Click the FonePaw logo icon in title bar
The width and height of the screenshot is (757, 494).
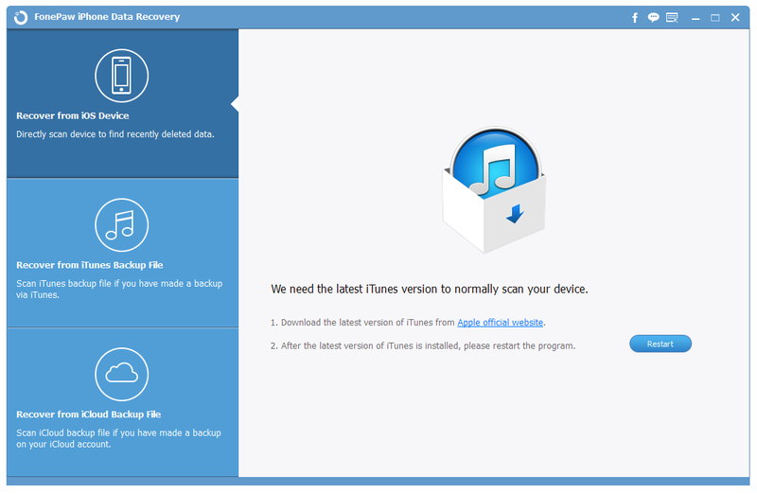[21, 17]
